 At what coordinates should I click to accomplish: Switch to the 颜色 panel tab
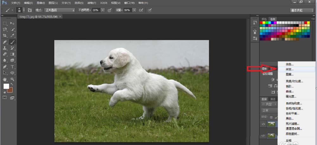[264, 19]
